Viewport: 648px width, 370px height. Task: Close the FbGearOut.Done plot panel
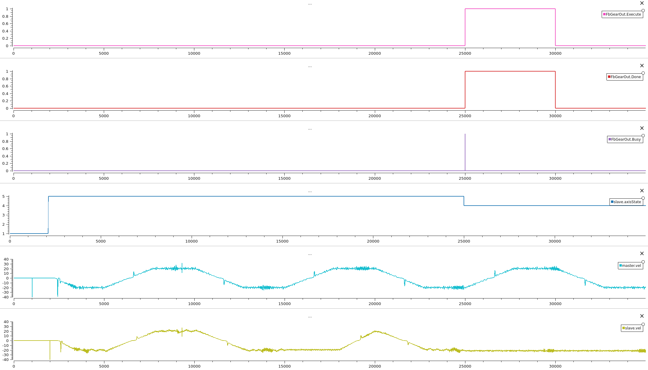coord(642,66)
